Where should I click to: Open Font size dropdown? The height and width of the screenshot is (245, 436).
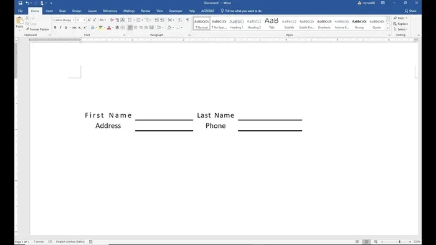click(84, 20)
